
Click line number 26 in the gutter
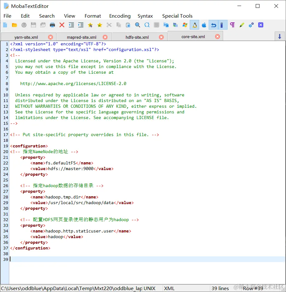[6, 186]
